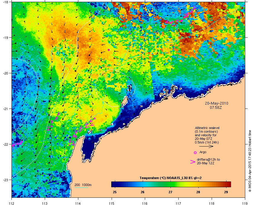Image resolution: width=254 pixels, height=205 pixels.
Task: Click the colorbar tick label 26
Action: 142,192
